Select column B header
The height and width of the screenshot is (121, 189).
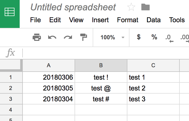pyautogui.click(x=101, y=65)
